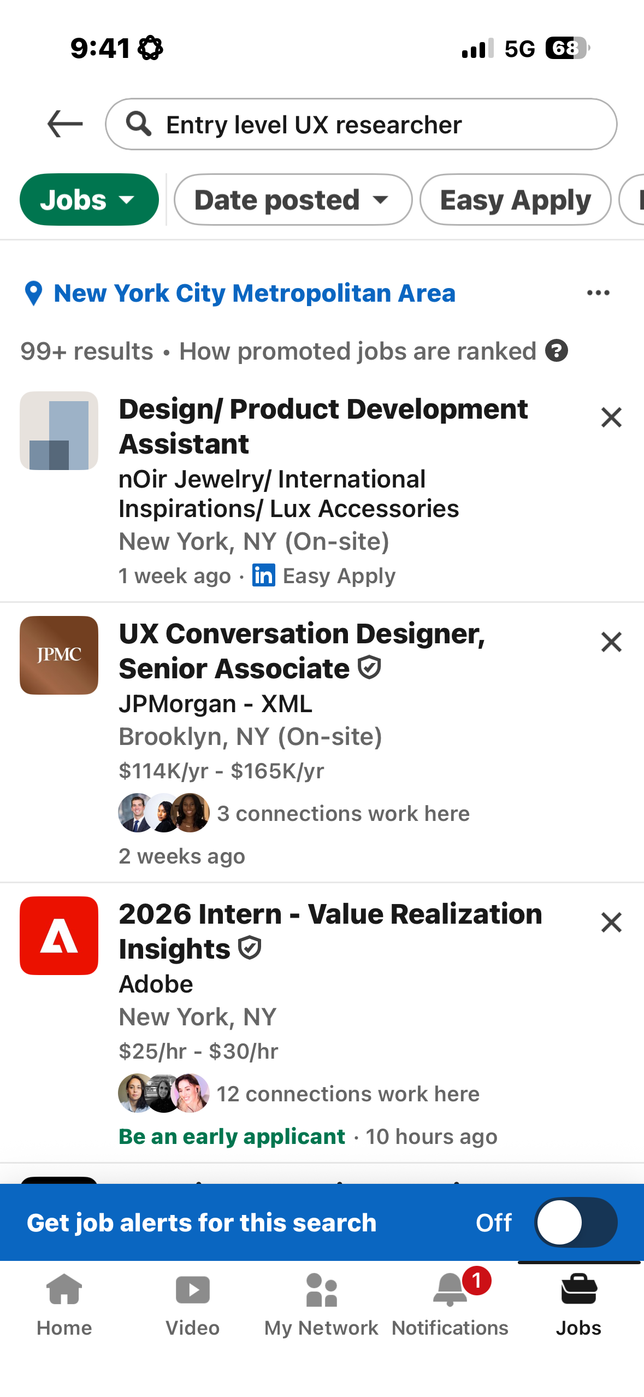Open Notifications with the red badge

click(x=450, y=1304)
